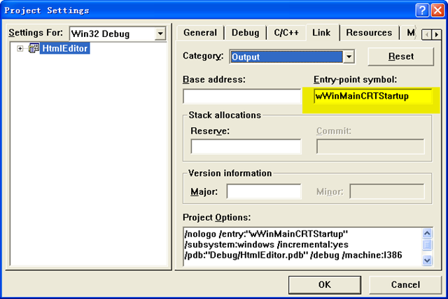Confirm settings with OK button

(324, 284)
